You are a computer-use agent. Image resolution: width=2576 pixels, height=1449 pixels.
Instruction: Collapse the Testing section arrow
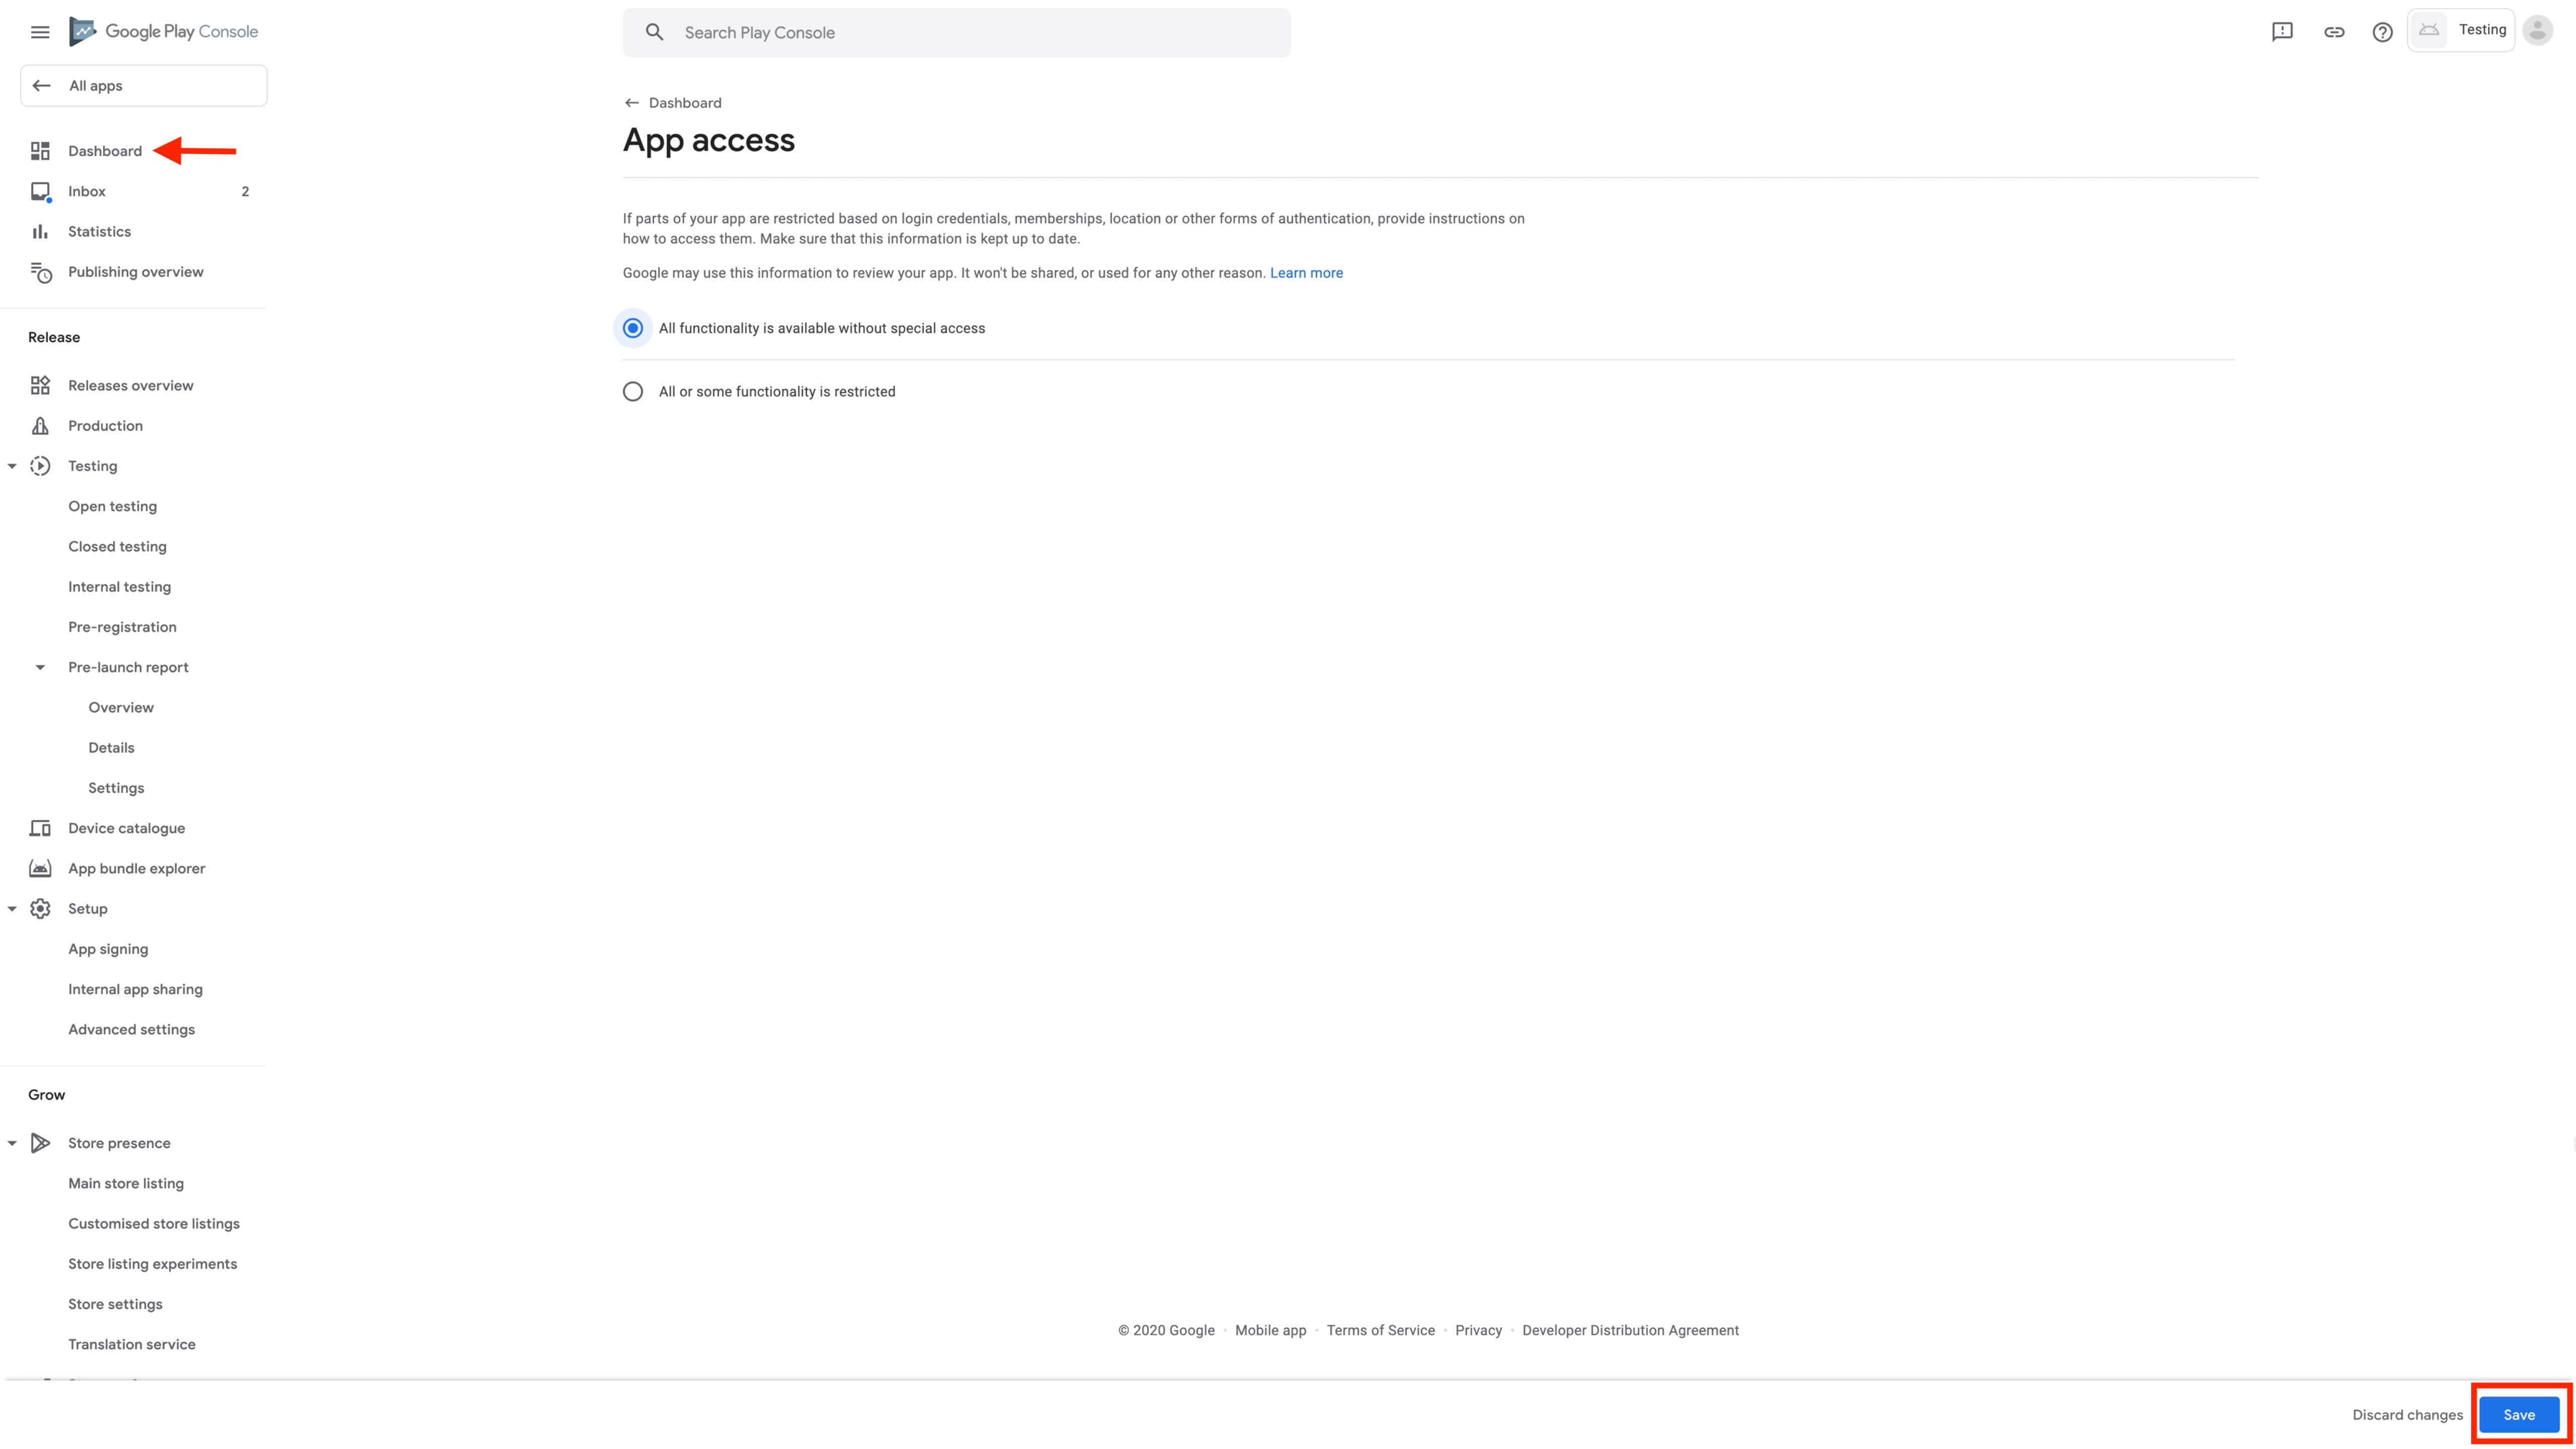point(12,466)
